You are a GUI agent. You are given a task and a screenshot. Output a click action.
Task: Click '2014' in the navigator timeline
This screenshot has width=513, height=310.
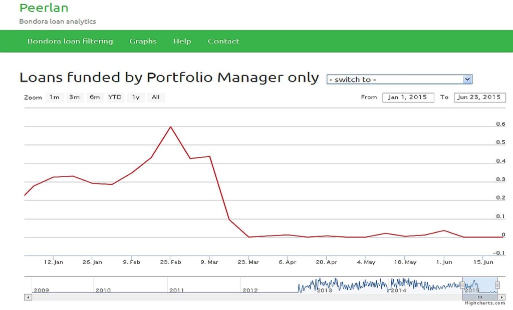pyautogui.click(x=398, y=290)
